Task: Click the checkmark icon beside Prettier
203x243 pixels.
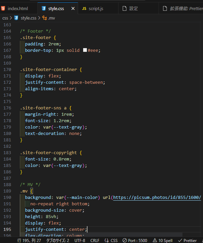Action: (x=180, y=241)
